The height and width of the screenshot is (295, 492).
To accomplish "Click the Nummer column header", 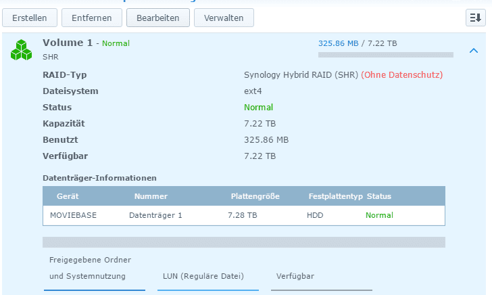I will (x=151, y=196).
